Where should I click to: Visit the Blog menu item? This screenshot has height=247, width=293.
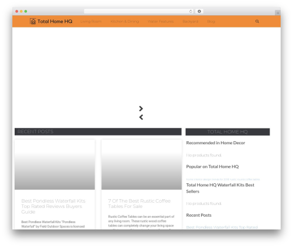211,22
